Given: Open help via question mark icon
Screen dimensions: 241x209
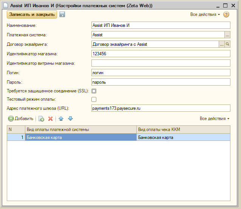Looking at the screenshot, I should [x=226, y=14].
